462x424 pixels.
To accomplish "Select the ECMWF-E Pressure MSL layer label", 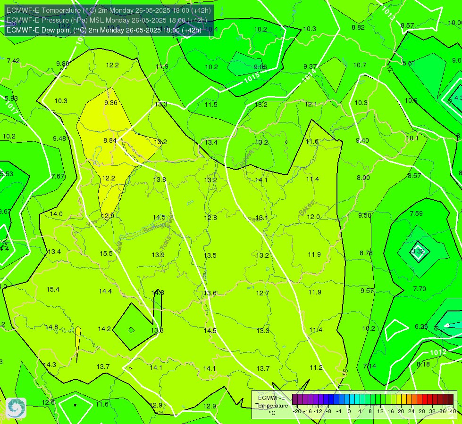I will coord(107,20).
